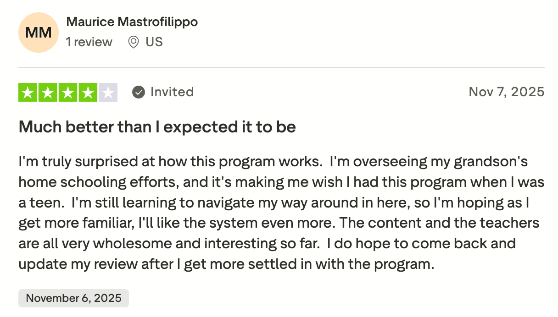558x317 pixels.
Task: Click the sentence starting "I'm truly surprised"
Action: 171,162
